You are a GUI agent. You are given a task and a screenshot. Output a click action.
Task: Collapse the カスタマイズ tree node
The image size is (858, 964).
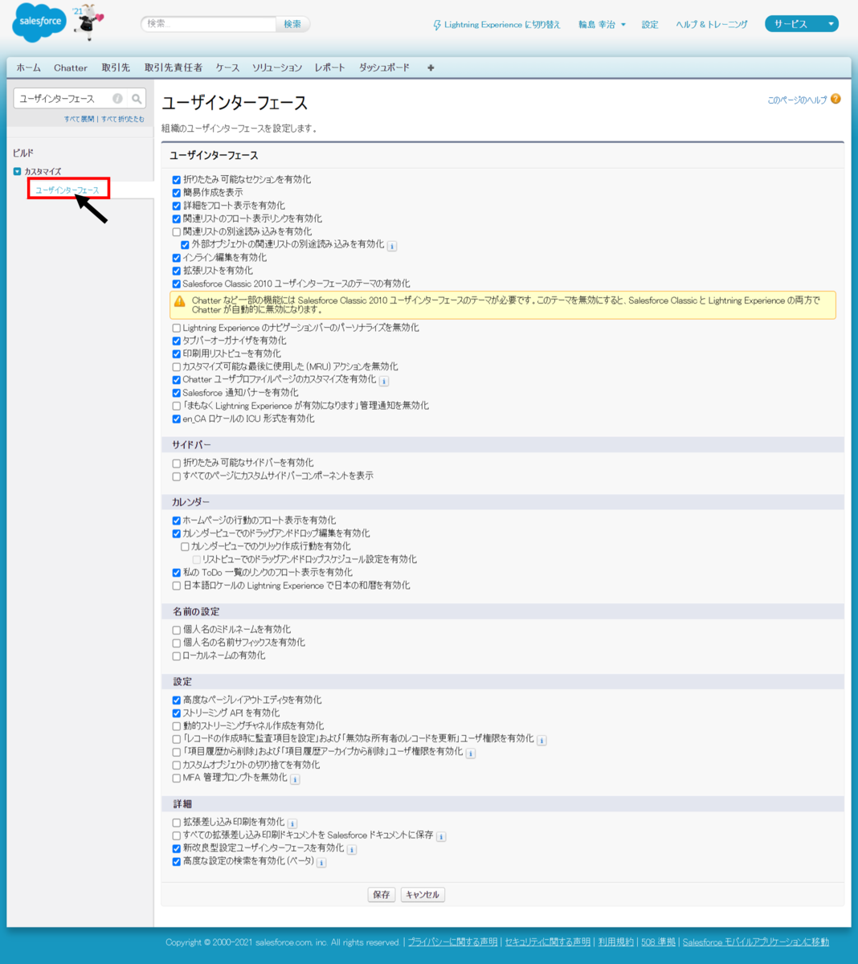click(17, 172)
